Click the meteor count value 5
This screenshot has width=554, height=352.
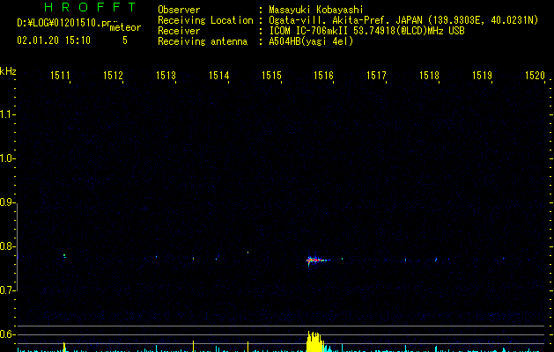[x=125, y=40]
